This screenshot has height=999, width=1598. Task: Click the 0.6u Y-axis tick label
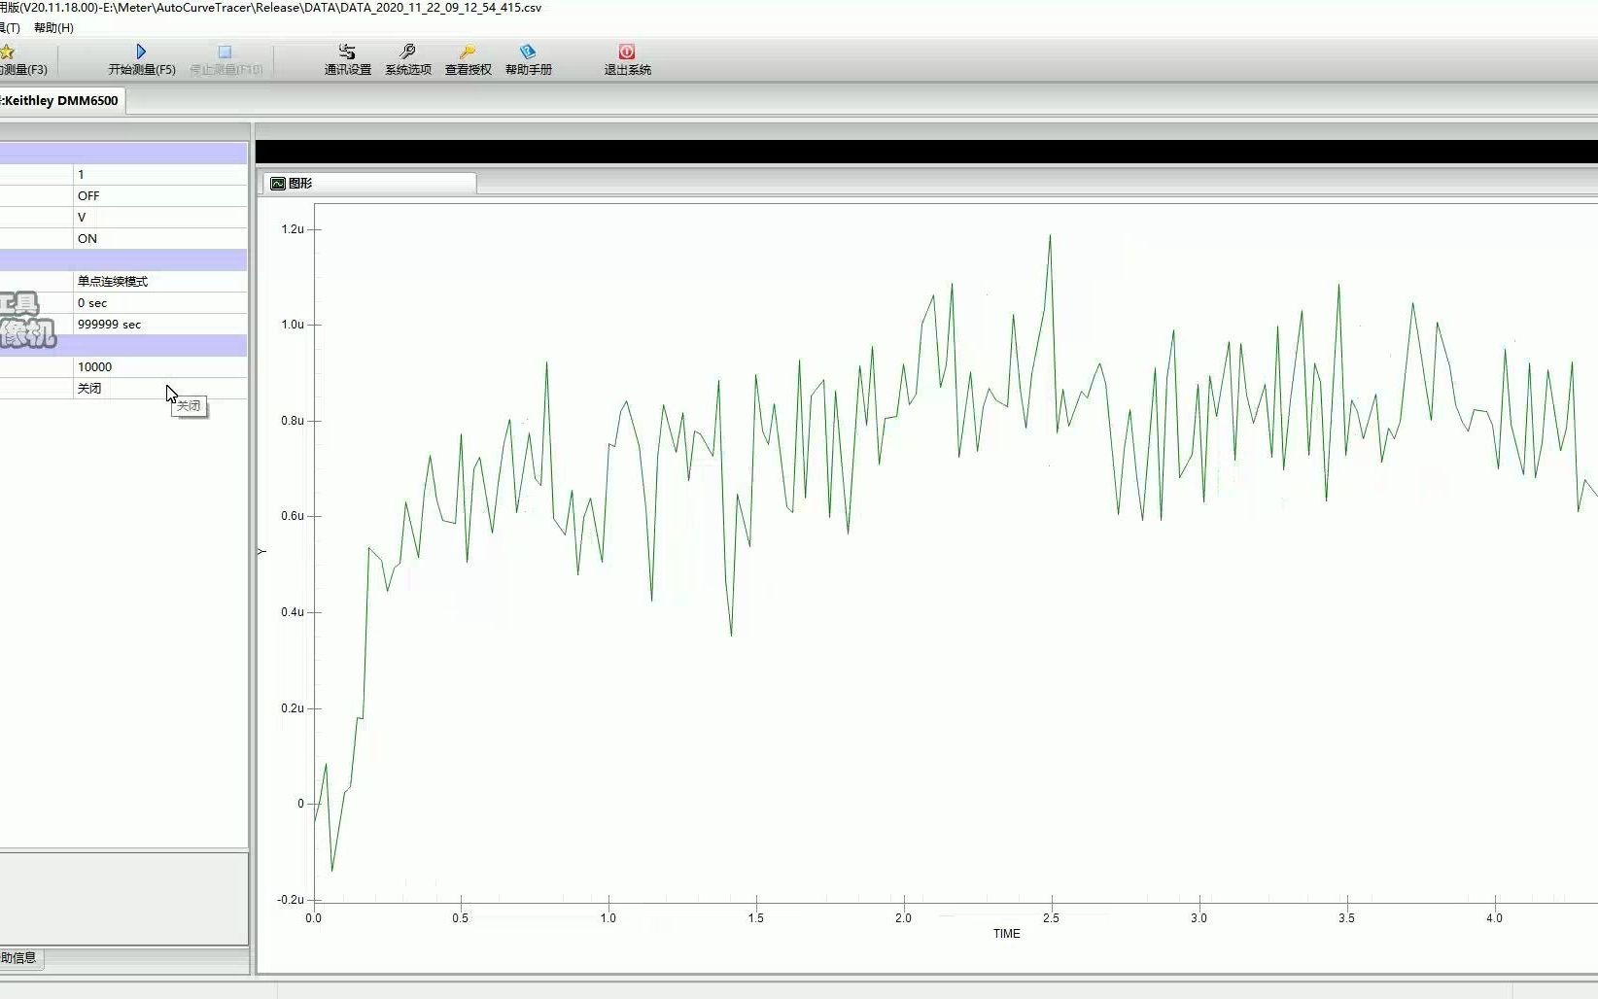tap(293, 516)
